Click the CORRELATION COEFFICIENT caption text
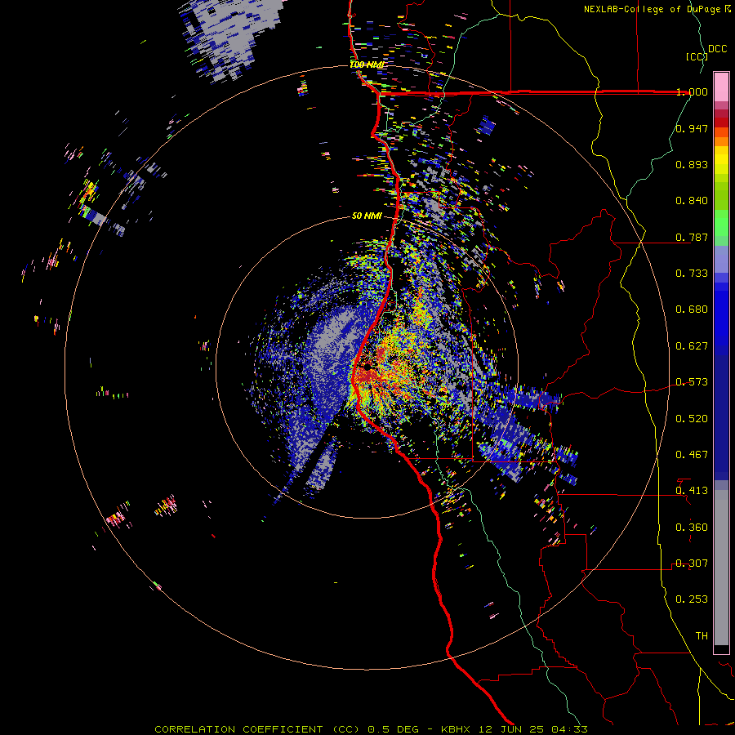Screen dimensions: 735x735 pyautogui.click(x=238, y=729)
